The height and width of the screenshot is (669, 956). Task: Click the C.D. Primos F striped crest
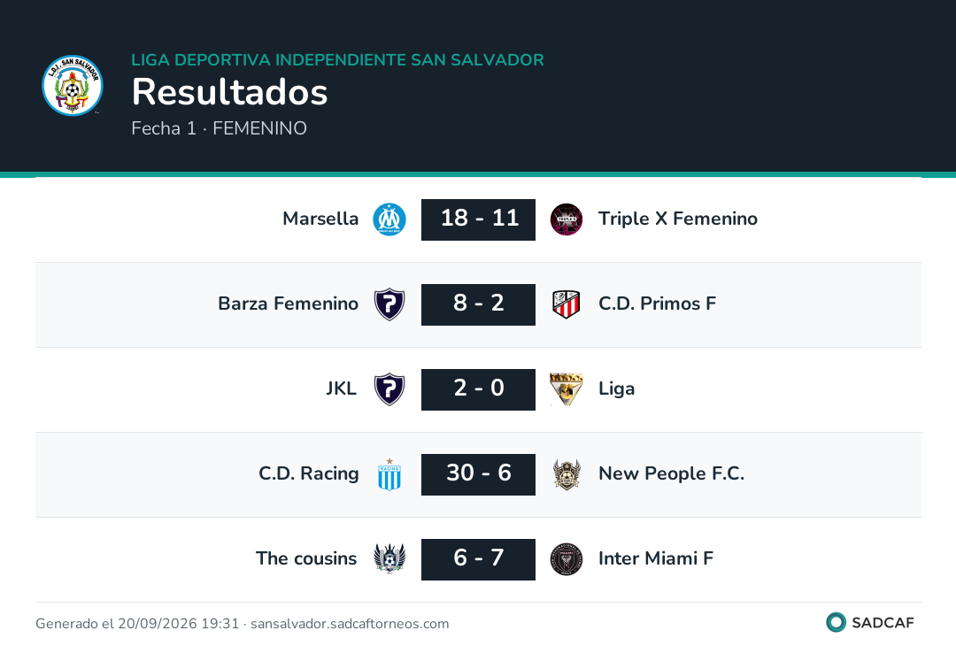567,304
